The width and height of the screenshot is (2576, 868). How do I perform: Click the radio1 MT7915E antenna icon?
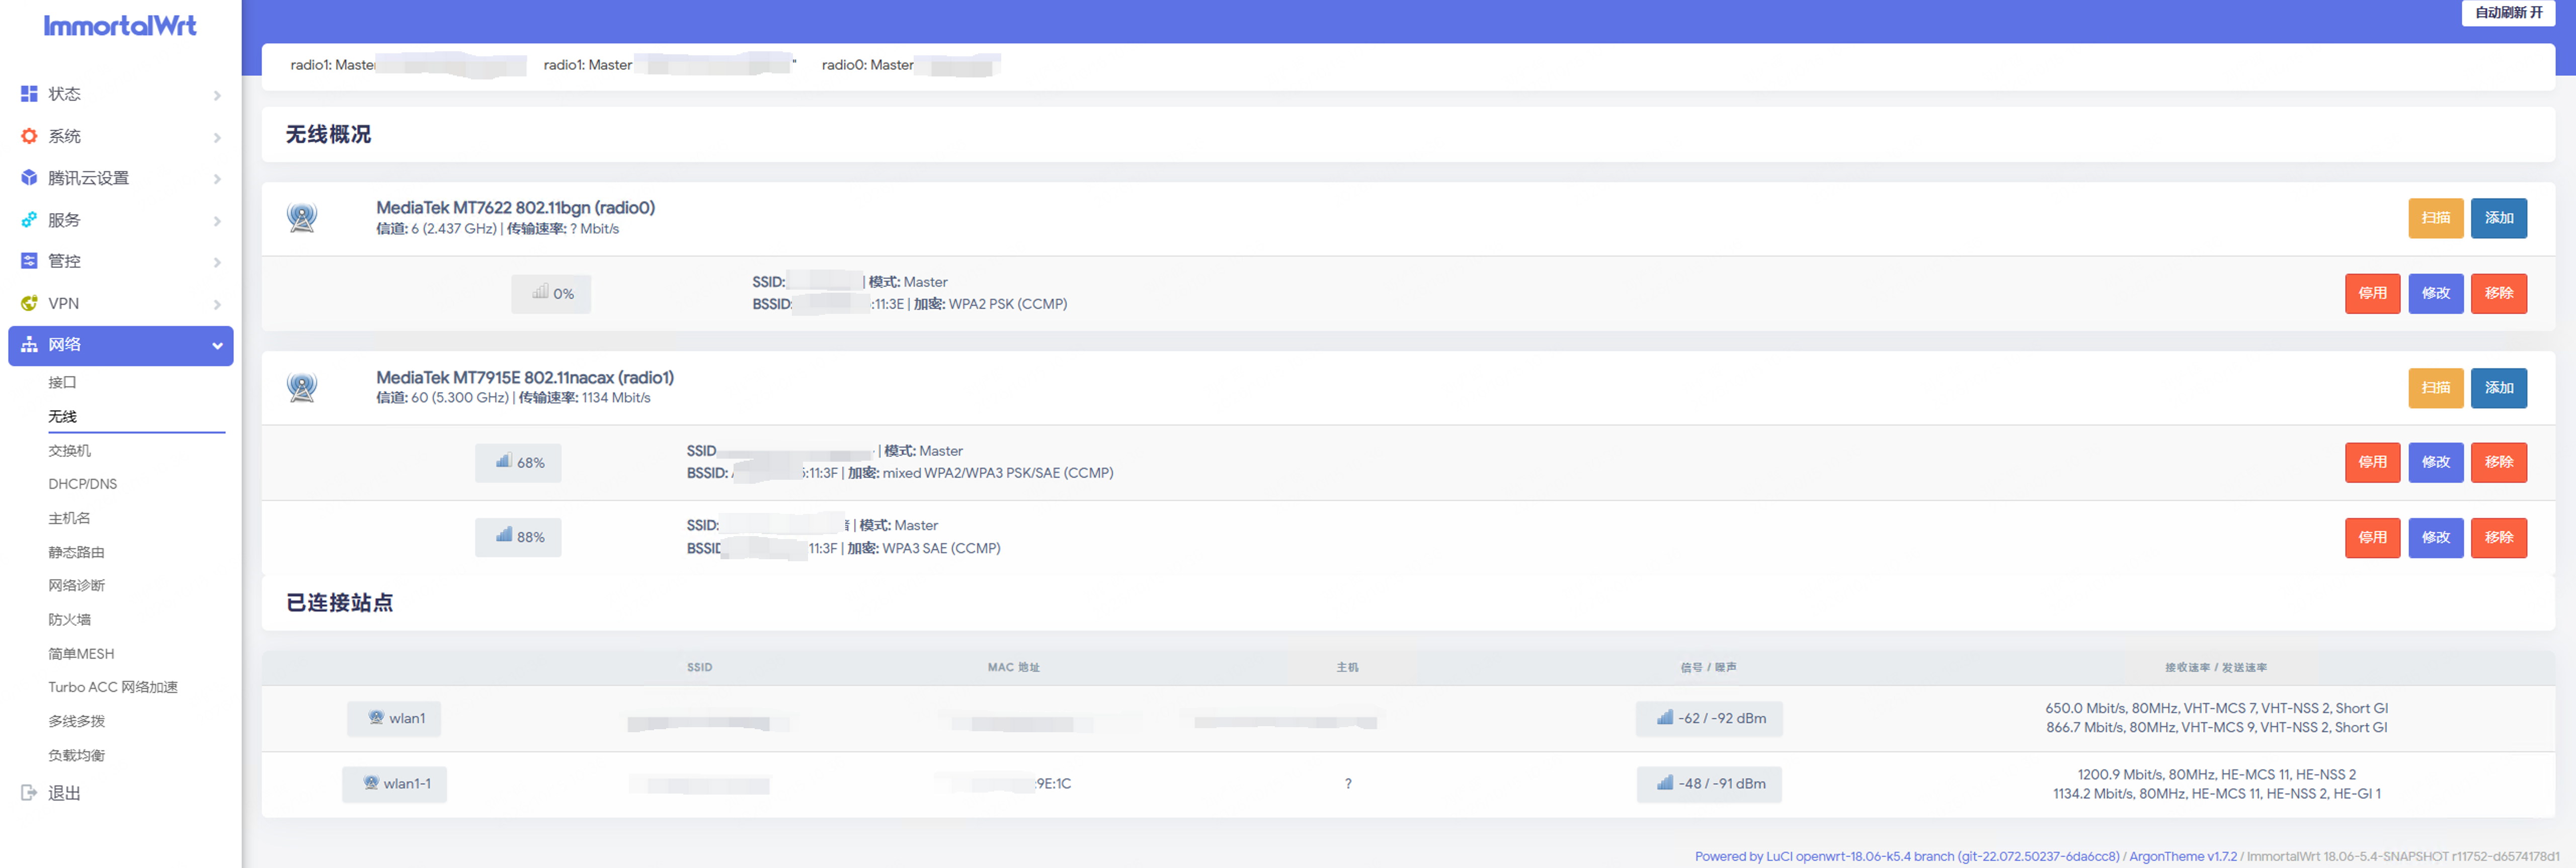(302, 387)
